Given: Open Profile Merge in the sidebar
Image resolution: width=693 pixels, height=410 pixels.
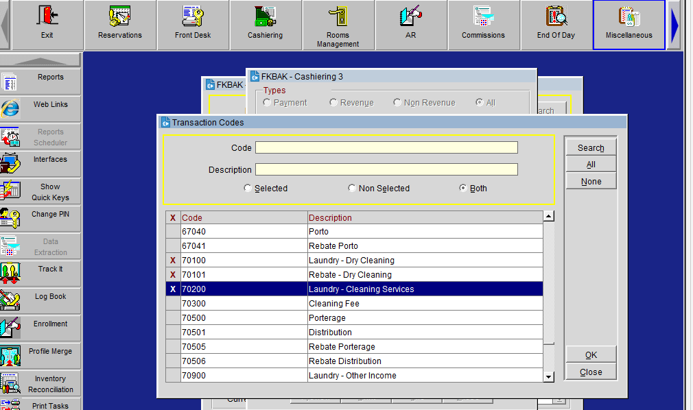Looking at the screenshot, I should click(x=40, y=356).
